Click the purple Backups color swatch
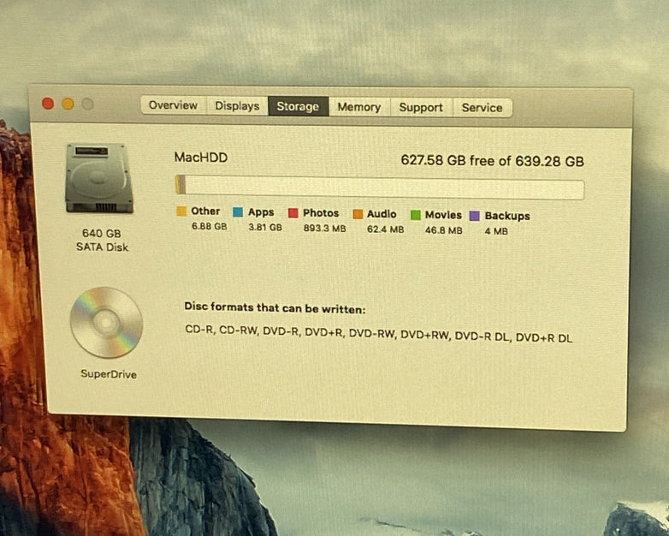Image resolution: width=669 pixels, height=536 pixels. click(x=475, y=215)
